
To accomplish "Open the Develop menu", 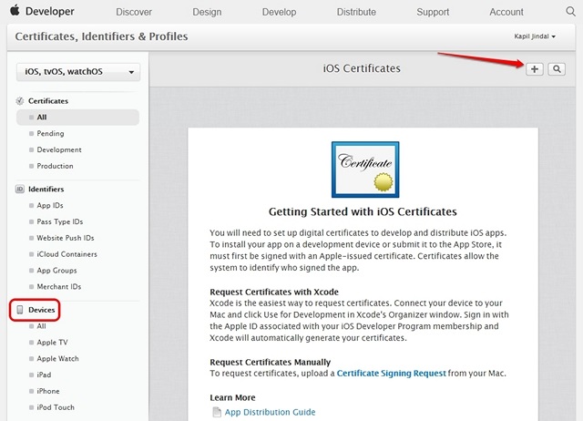I will pos(280,12).
